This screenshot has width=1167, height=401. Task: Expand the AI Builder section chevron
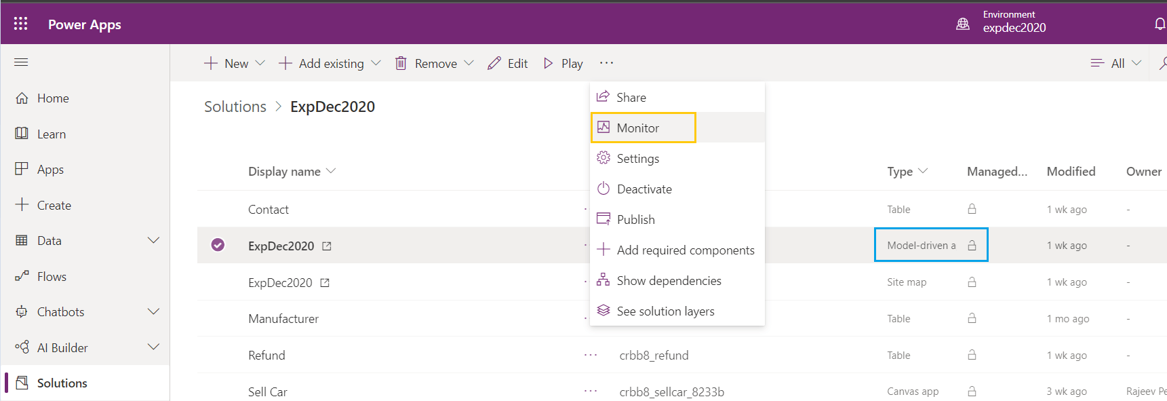click(x=154, y=347)
